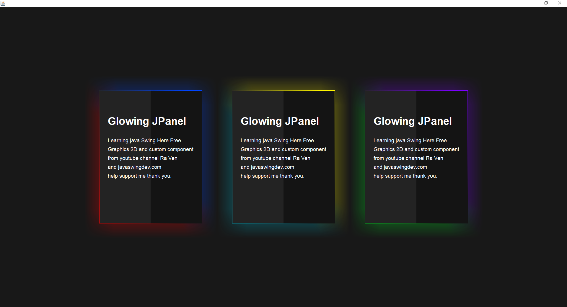
Task: Select the red-bordered Glowing JPanel card
Action: coord(151,156)
